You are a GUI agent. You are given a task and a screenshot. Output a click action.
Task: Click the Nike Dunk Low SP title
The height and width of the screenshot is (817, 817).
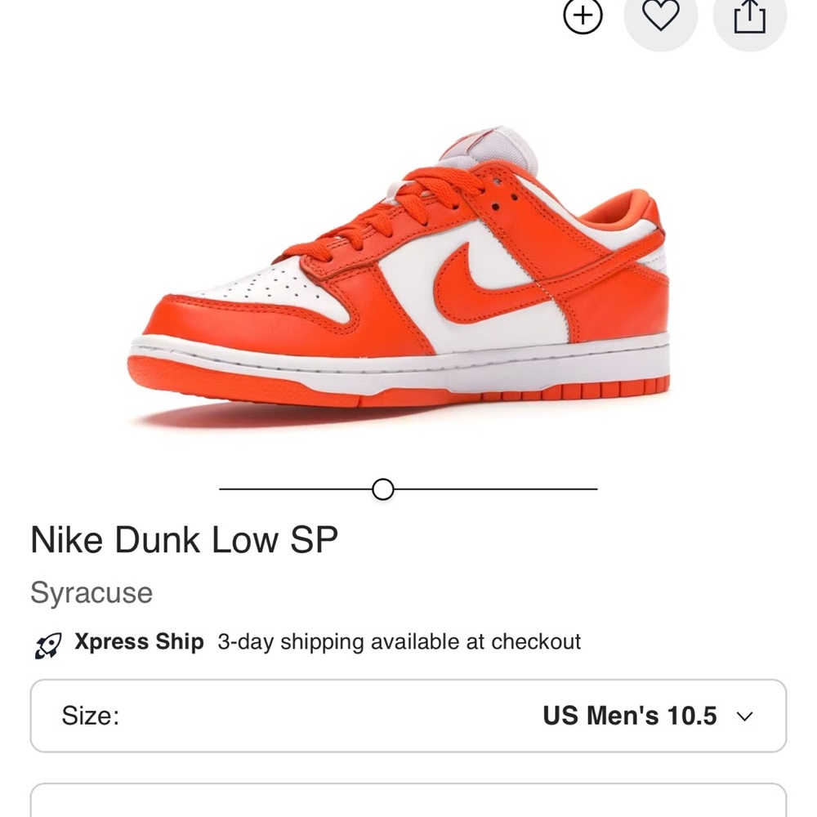tap(185, 539)
